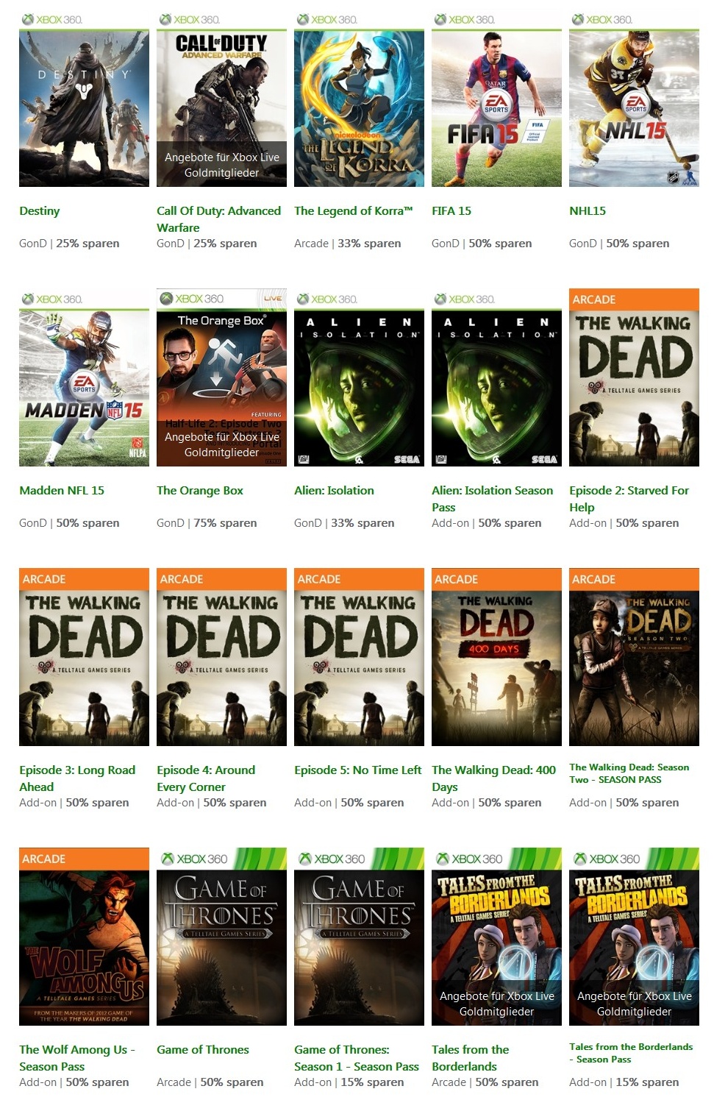Click the Madden NFL 15 cover art

pyautogui.click(x=84, y=377)
